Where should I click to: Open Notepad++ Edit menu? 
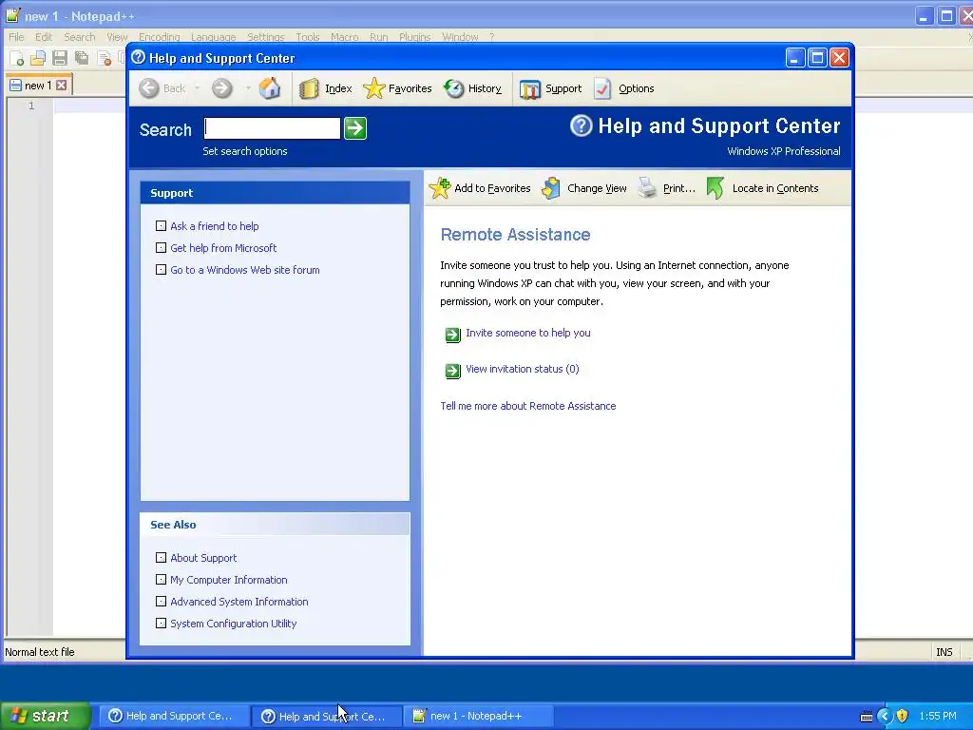(44, 37)
